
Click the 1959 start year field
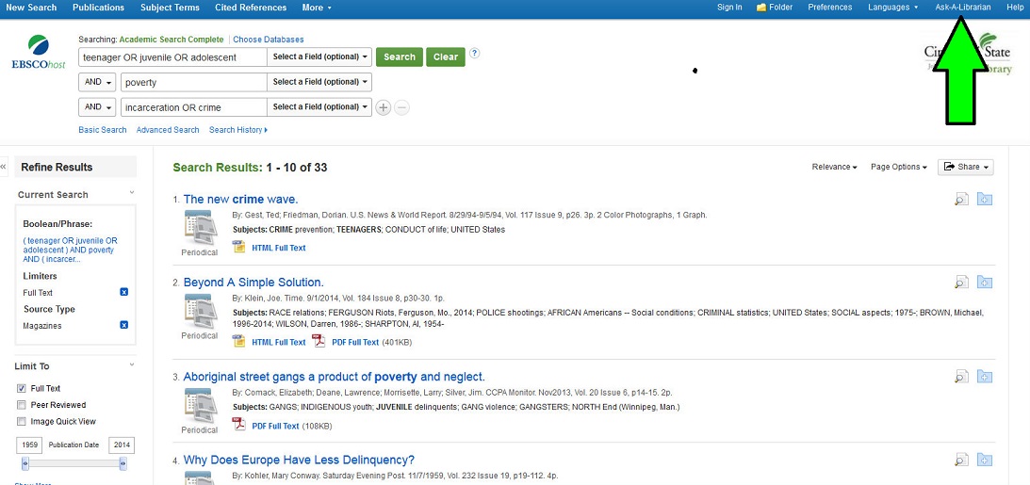coord(29,445)
